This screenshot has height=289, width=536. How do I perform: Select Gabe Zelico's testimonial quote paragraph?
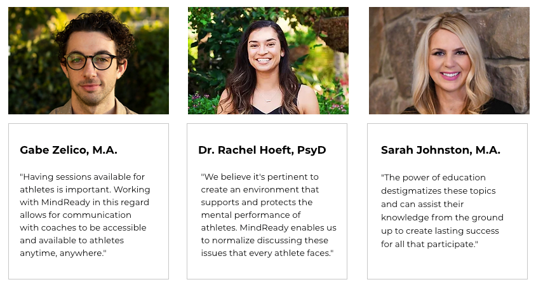click(x=85, y=215)
